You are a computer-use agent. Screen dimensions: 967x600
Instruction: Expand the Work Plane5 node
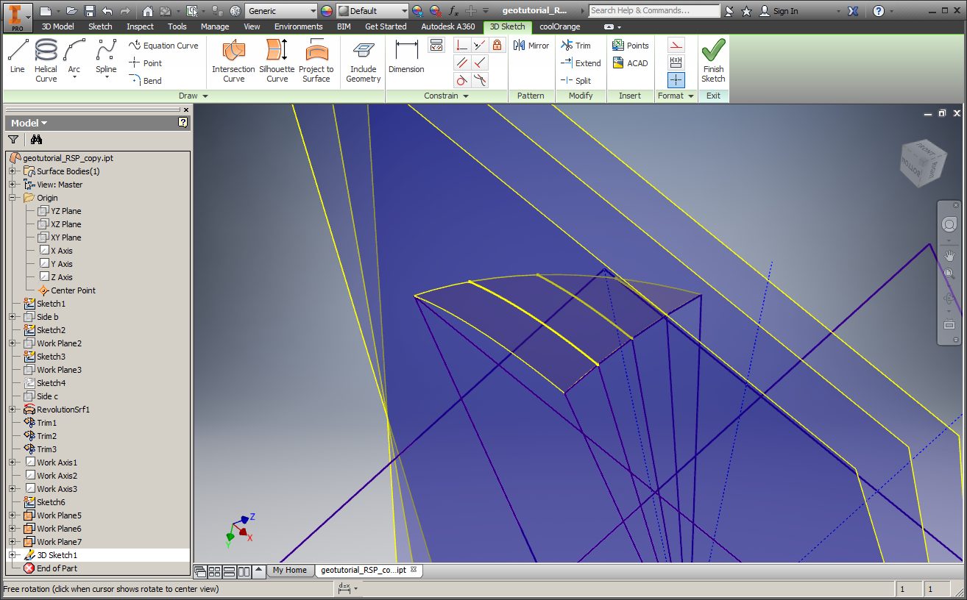12,515
